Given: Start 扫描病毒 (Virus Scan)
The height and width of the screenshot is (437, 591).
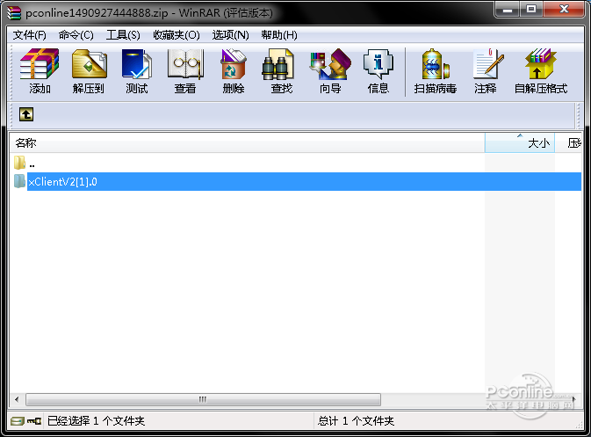Looking at the screenshot, I should pyautogui.click(x=436, y=71).
